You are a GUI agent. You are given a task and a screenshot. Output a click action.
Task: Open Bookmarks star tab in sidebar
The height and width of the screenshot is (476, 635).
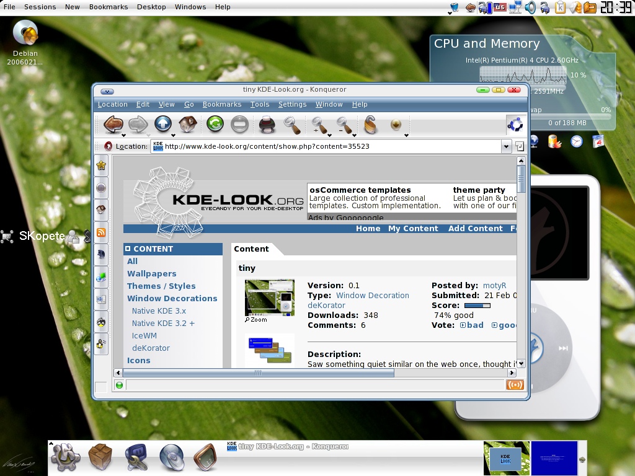101,165
